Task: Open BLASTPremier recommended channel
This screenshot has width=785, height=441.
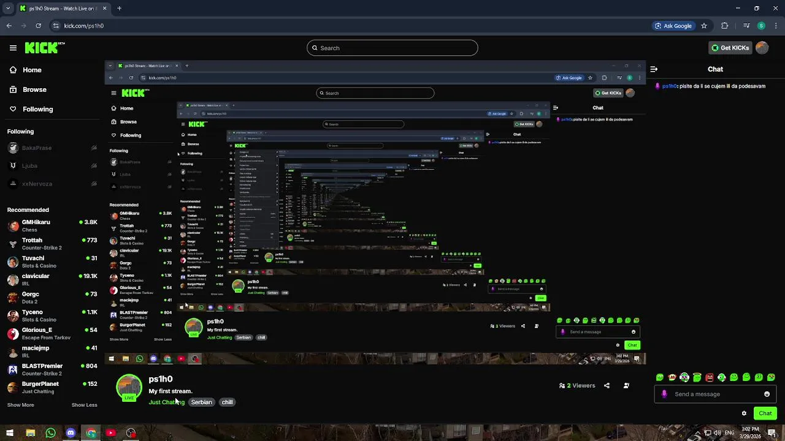Action: (x=52, y=369)
